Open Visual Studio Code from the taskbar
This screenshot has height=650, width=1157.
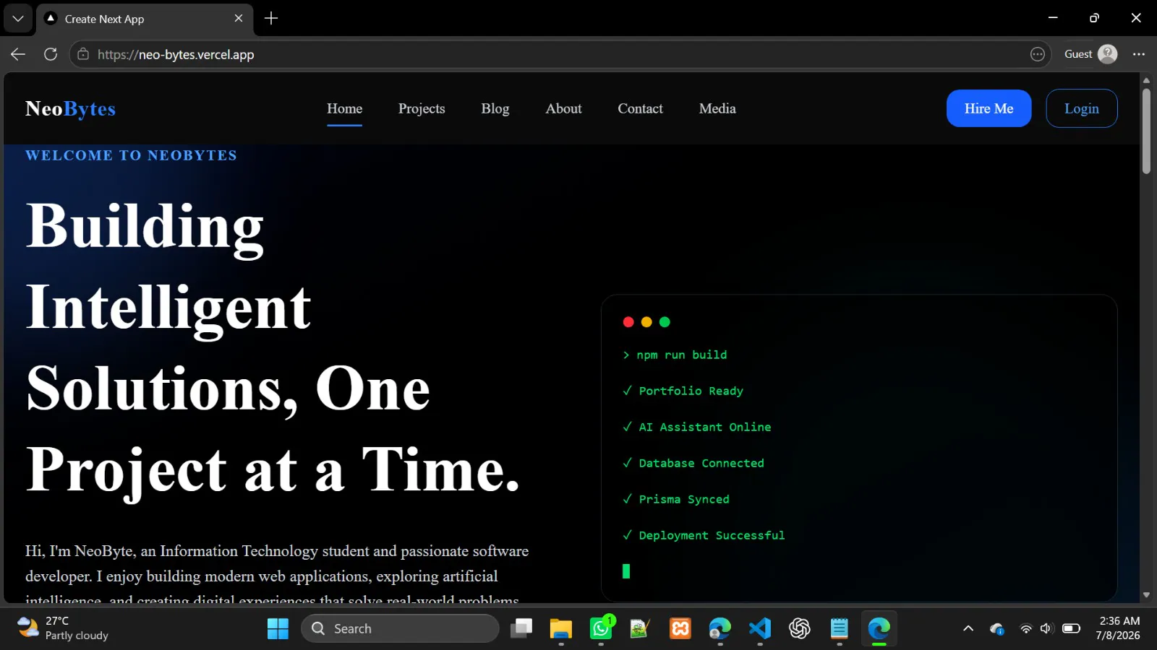click(x=760, y=628)
